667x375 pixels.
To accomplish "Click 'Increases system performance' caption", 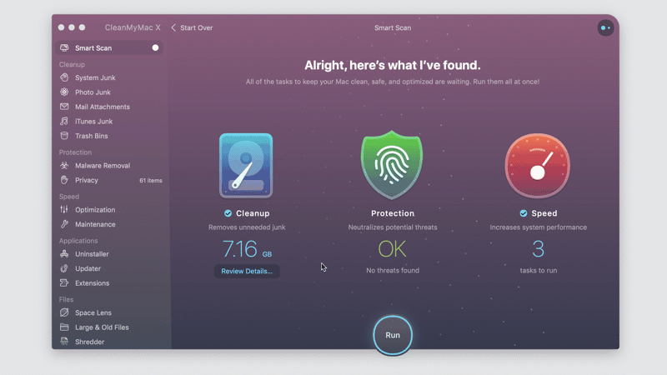I will click(538, 227).
